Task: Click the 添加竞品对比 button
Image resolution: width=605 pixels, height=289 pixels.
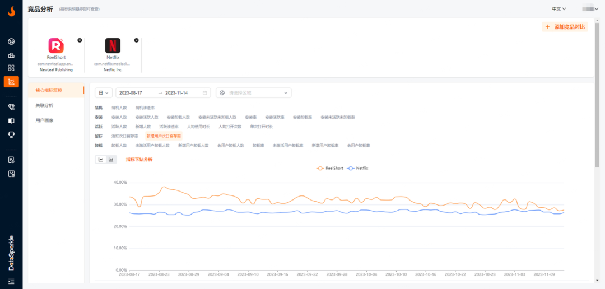Action: coord(565,27)
